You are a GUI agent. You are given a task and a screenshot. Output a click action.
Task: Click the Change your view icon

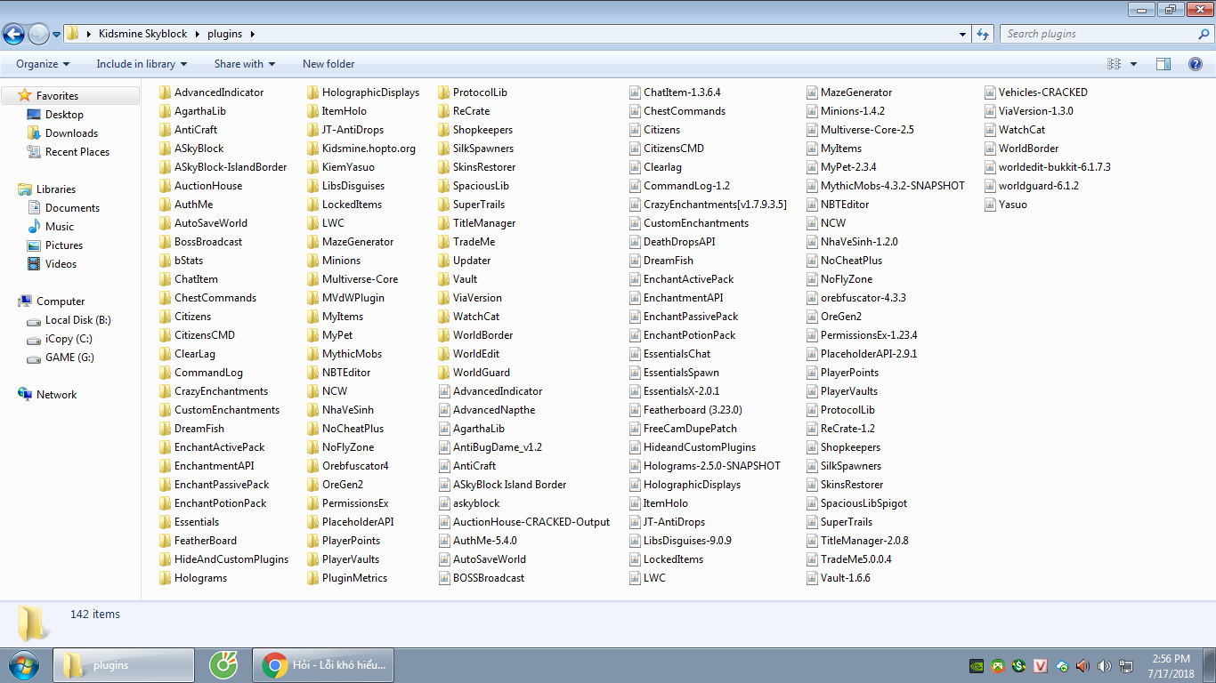pos(1114,64)
